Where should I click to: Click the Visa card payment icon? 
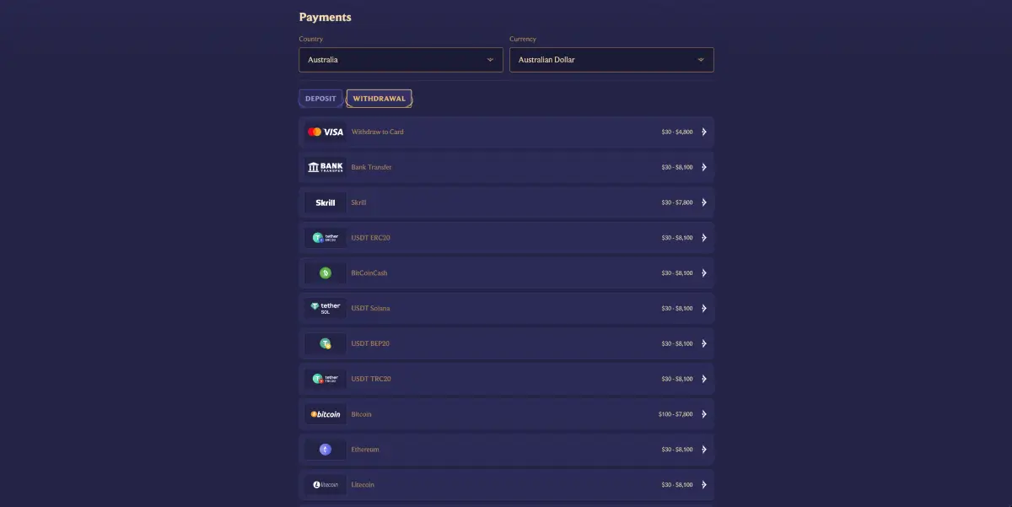coord(323,132)
